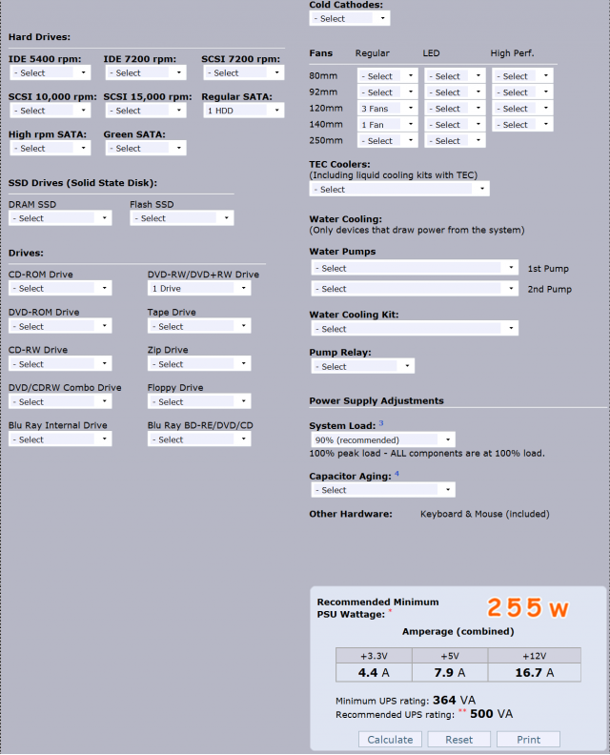The width and height of the screenshot is (610, 755).
Task: Open the Tape Drive dropdown
Action: 199,326
